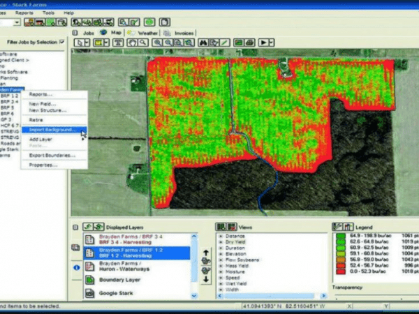Click the chart icon beside Legend
This screenshot has width=419, height=314.
[x=348, y=227]
